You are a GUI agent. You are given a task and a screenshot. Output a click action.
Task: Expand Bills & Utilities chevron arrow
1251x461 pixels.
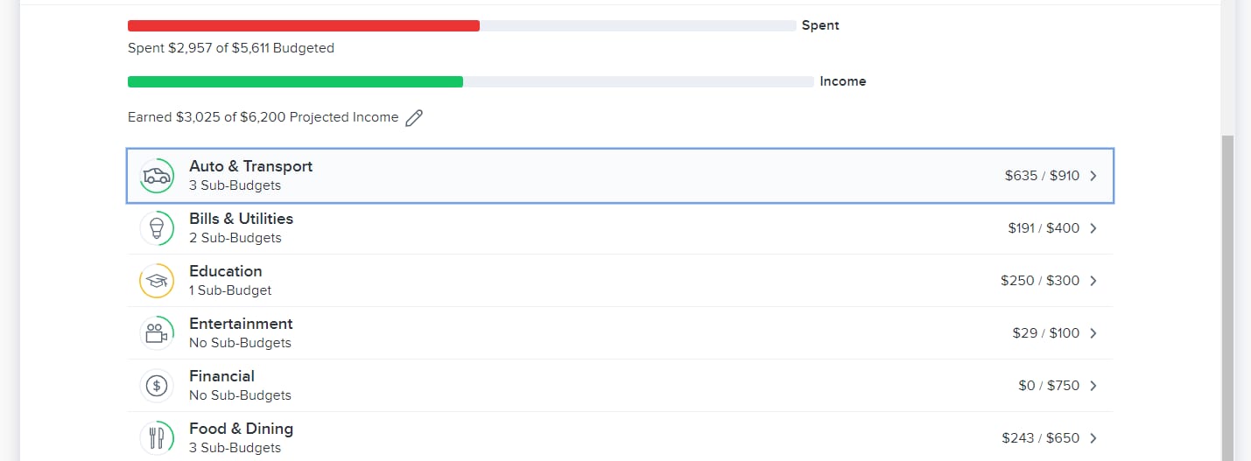point(1093,228)
